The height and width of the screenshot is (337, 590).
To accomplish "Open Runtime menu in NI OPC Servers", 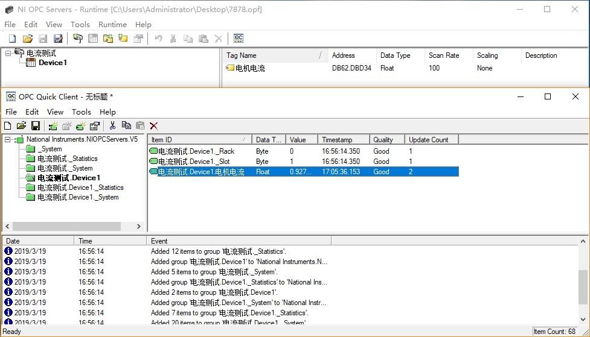I will point(112,25).
